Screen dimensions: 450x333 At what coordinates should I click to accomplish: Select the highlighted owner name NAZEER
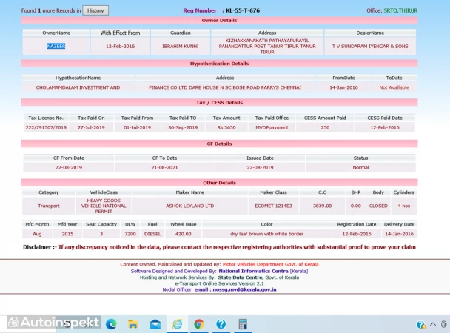pyautogui.click(x=56, y=46)
